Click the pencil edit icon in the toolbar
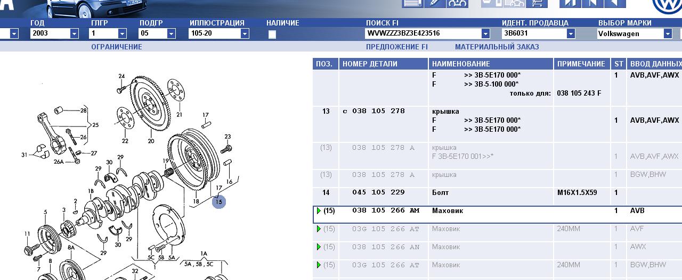The image size is (682, 280). coord(435,3)
